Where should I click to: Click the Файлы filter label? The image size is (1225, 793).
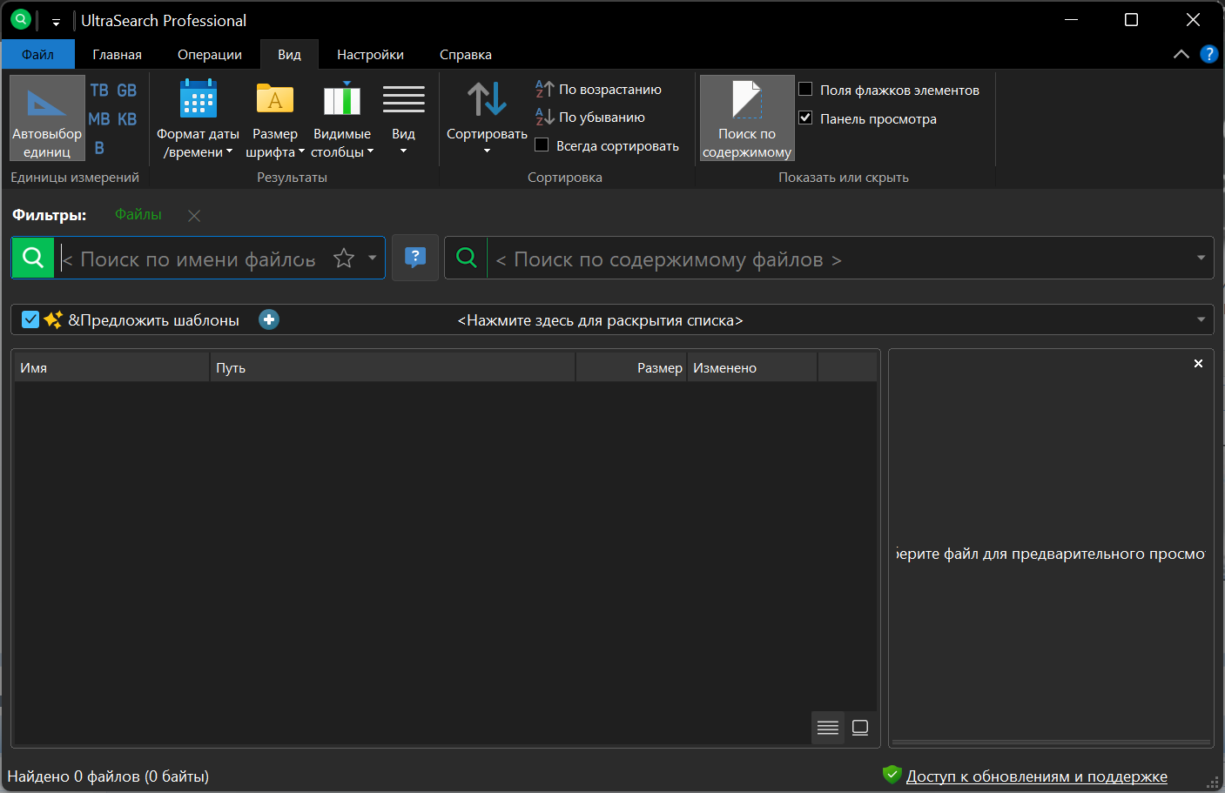click(138, 214)
